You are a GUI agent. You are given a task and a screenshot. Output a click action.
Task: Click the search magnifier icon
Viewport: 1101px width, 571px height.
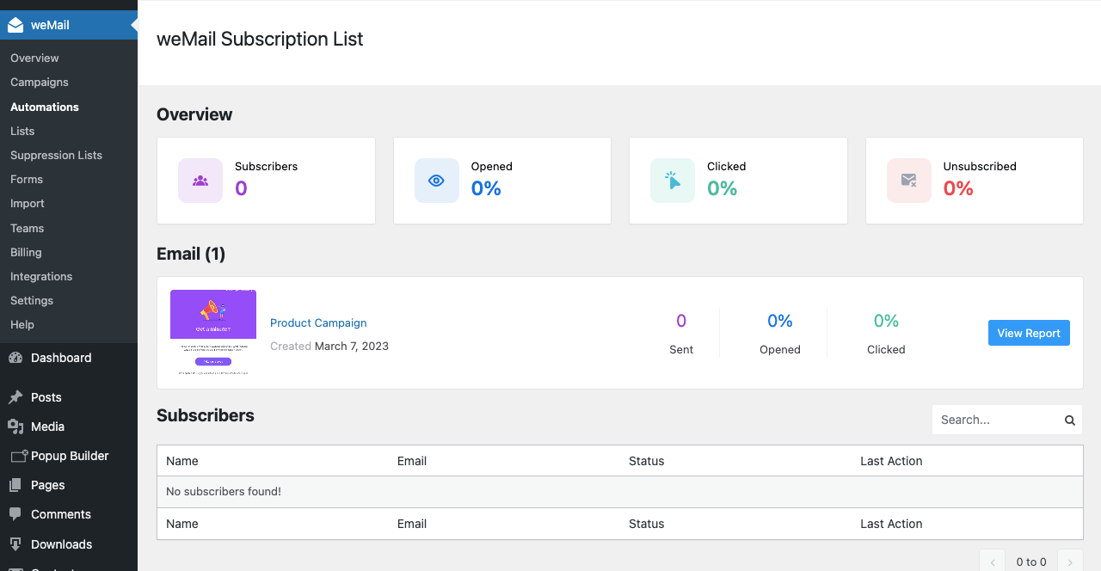pos(1070,421)
